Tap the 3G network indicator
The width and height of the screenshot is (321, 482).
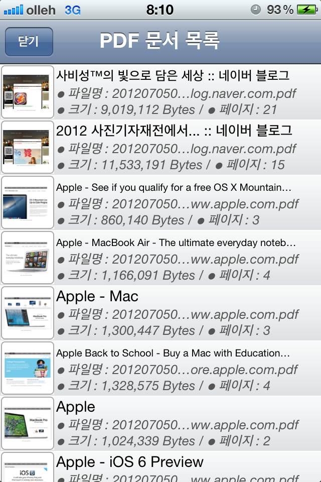[x=73, y=10]
